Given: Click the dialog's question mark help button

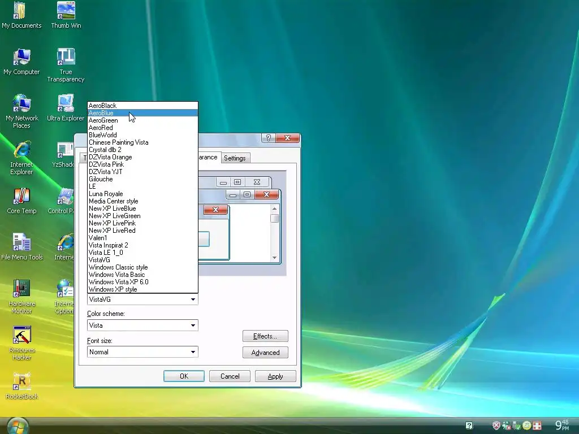Looking at the screenshot, I should [x=269, y=138].
